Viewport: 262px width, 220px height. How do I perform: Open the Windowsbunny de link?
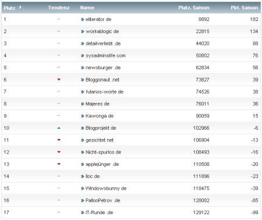[x=106, y=189]
